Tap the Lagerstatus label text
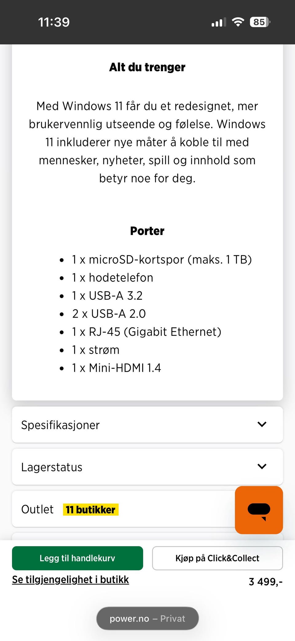The height and width of the screenshot is (641, 295). coord(52,467)
